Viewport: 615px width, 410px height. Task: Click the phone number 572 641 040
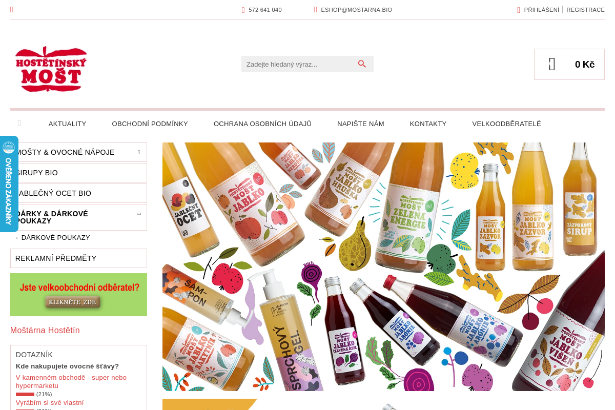pyautogui.click(x=265, y=10)
